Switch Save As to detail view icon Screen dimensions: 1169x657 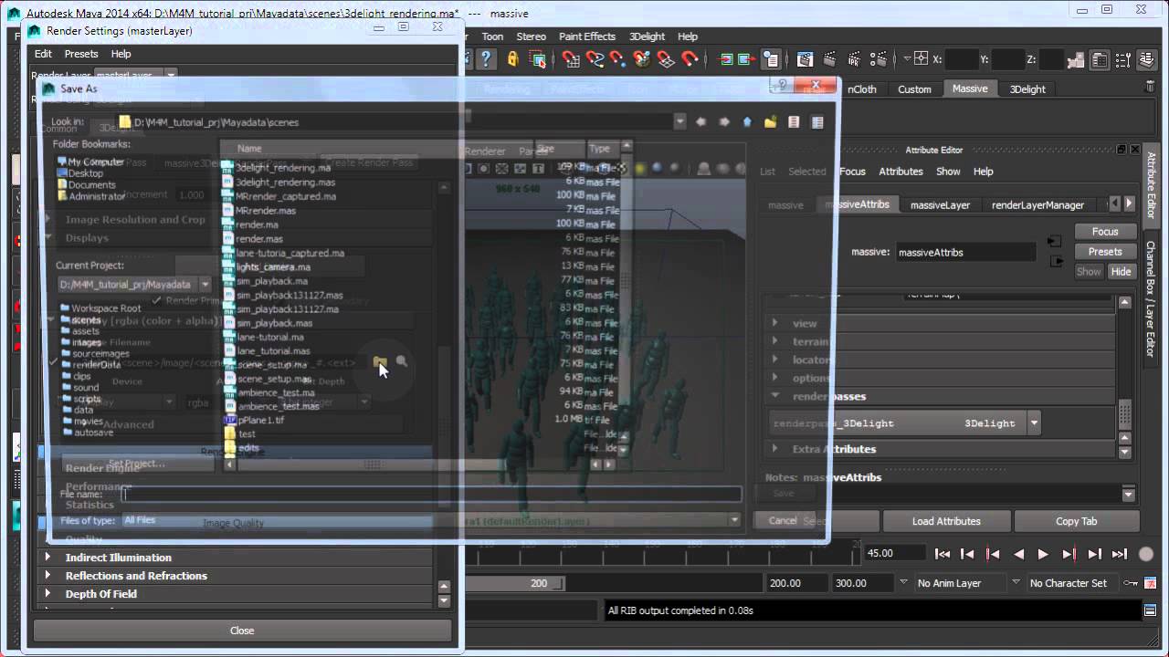(817, 121)
